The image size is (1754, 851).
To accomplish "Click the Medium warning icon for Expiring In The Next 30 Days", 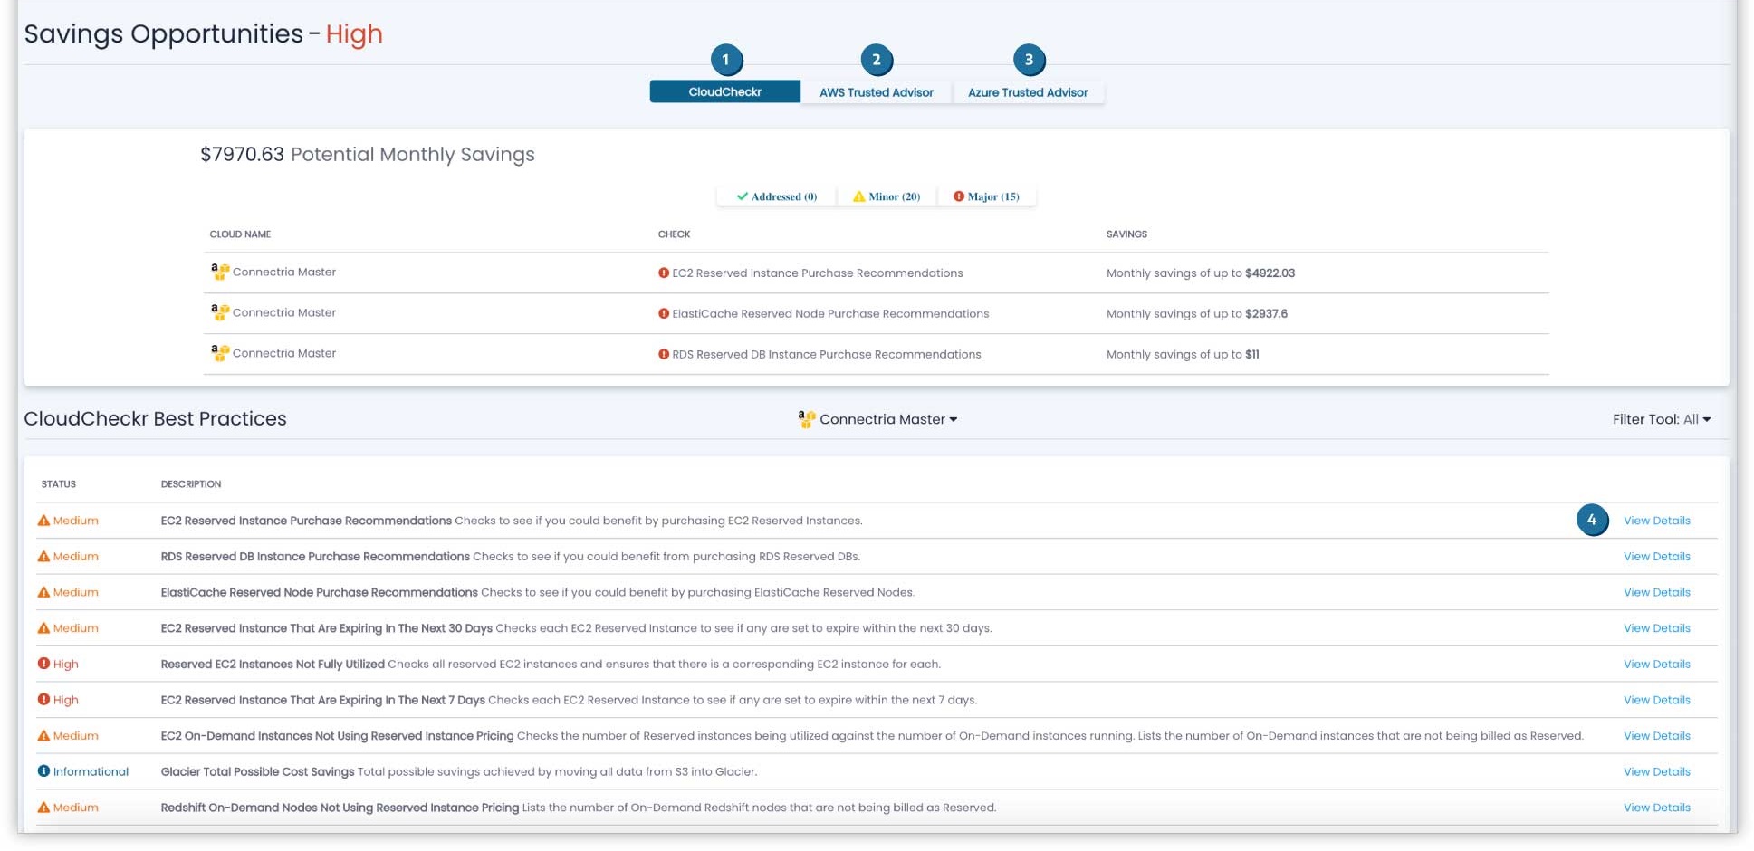I will [x=43, y=628].
